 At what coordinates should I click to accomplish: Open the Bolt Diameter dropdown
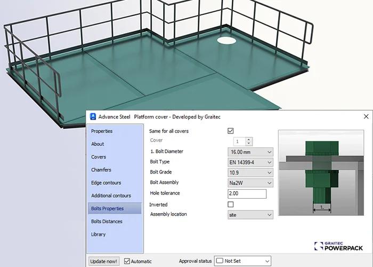[x=250, y=152]
